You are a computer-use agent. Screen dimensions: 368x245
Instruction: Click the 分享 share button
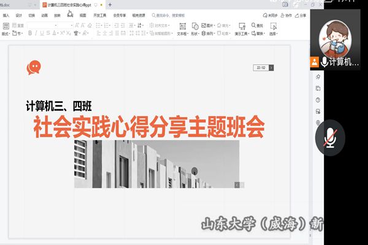(x=301, y=15)
